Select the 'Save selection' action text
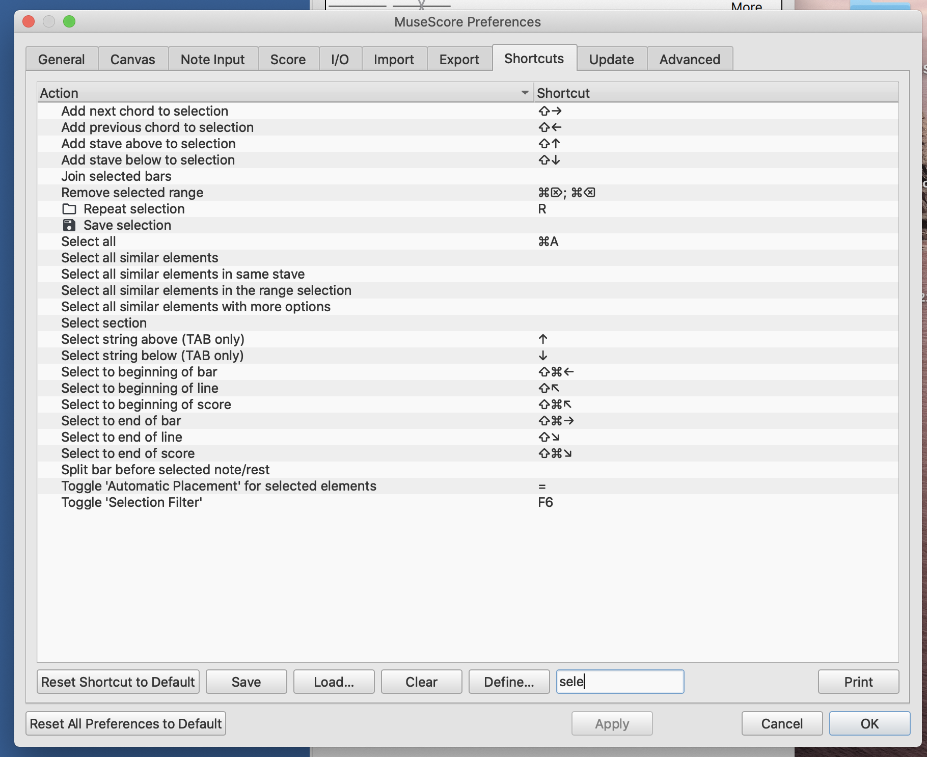 (127, 225)
